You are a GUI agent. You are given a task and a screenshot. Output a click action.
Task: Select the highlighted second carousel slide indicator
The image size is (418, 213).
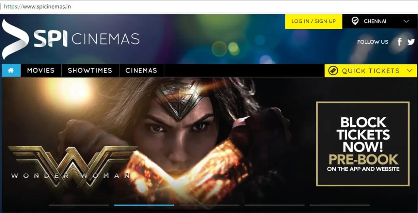(144, 205)
